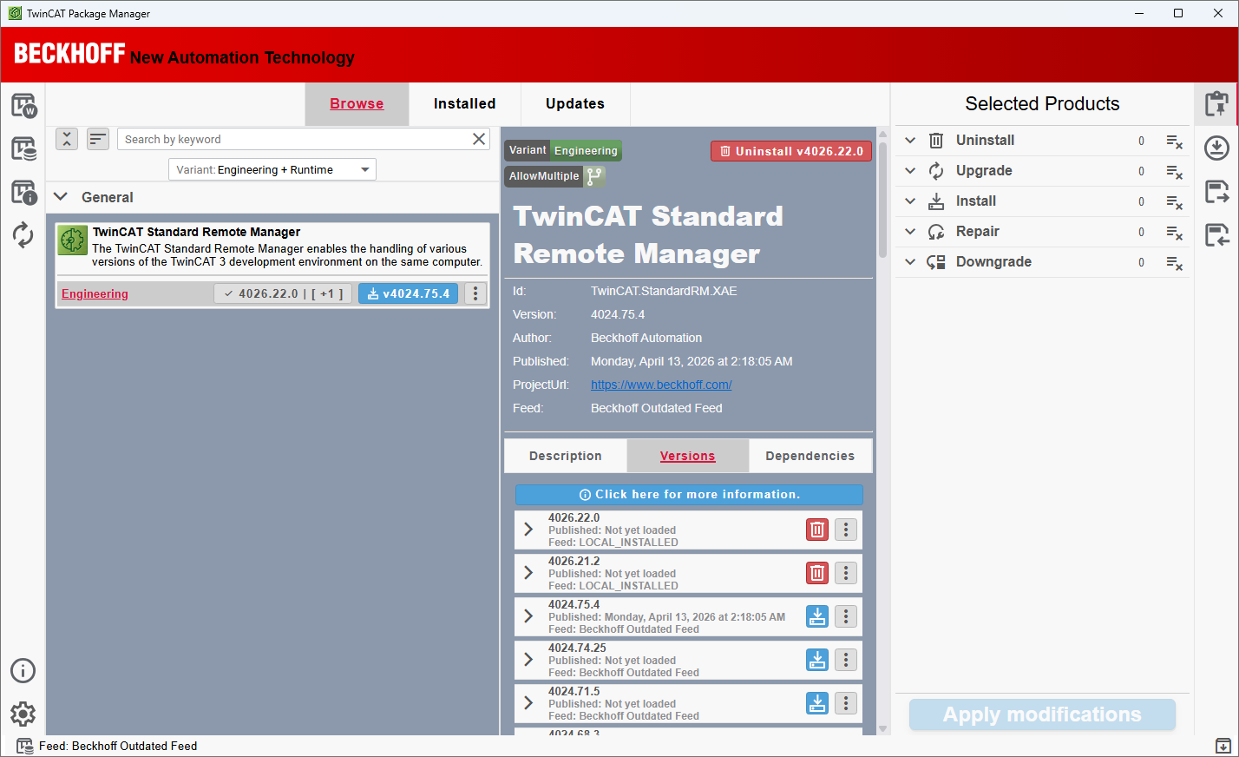Viewport: 1239px width, 757px height.
Task: Click the sort list icon beside the search box
Action: tap(98, 139)
